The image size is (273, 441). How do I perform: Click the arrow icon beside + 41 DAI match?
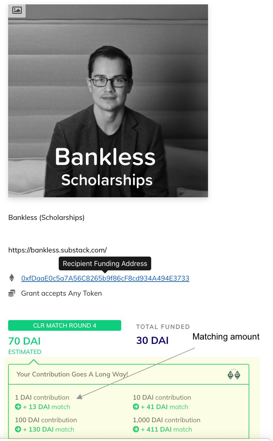tap(136, 407)
